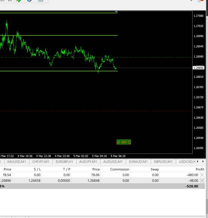Viewport: 208px width, 218px height.
Task: Select the chart shift triangle marker
Action: point(116,12)
